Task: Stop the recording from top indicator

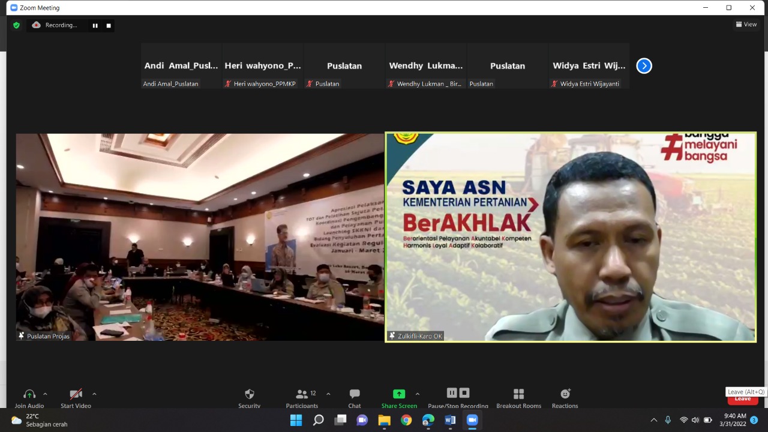Action: tap(109, 25)
